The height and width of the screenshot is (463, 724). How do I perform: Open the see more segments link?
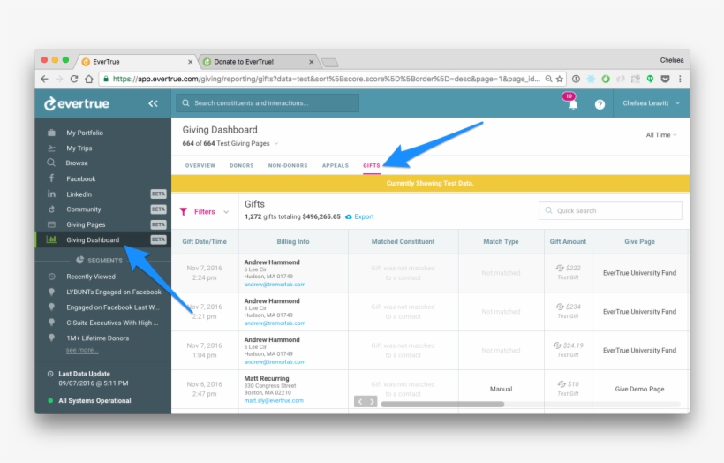pyautogui.click(x=82, y=350)
